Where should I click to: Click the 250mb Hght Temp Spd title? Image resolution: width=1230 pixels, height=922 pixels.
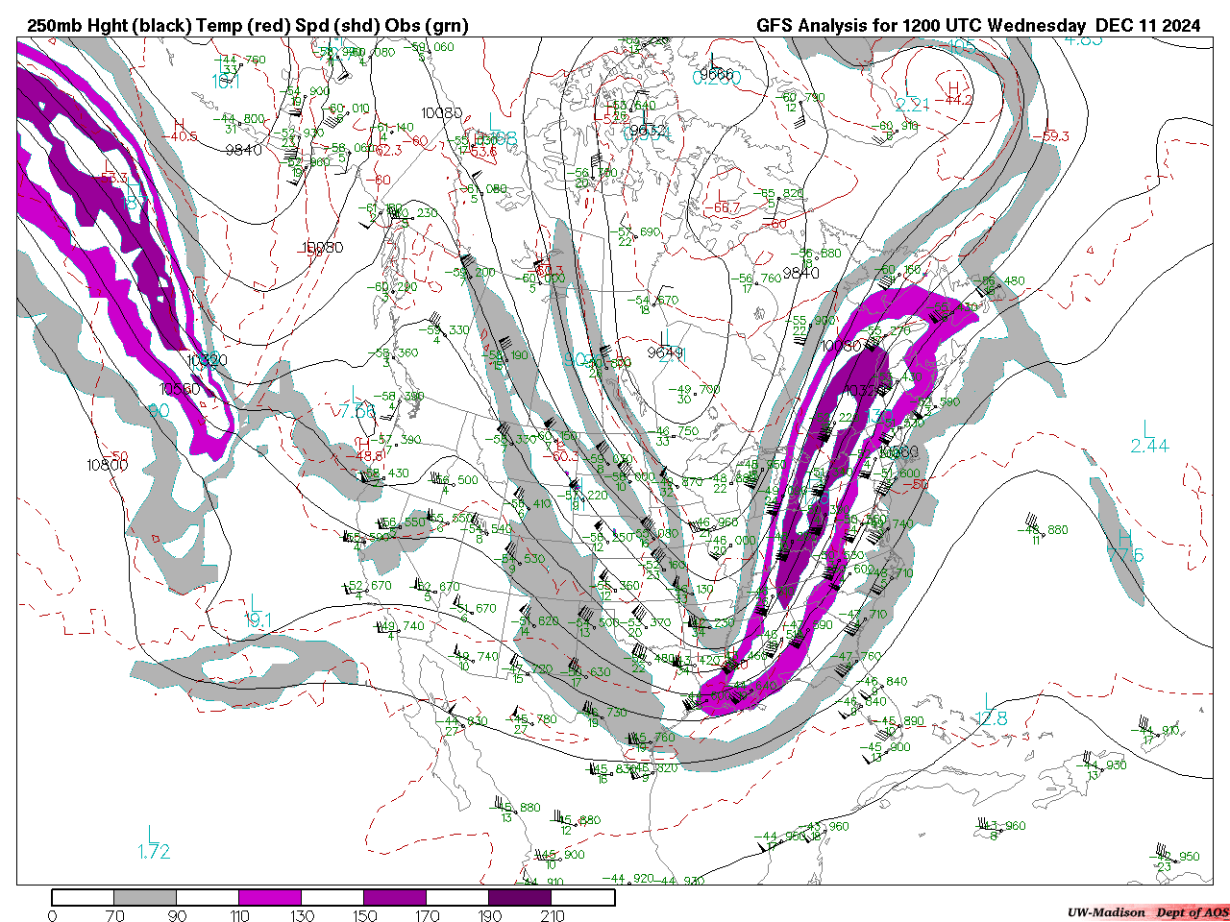pyautogui.click(x=248, y=26)
